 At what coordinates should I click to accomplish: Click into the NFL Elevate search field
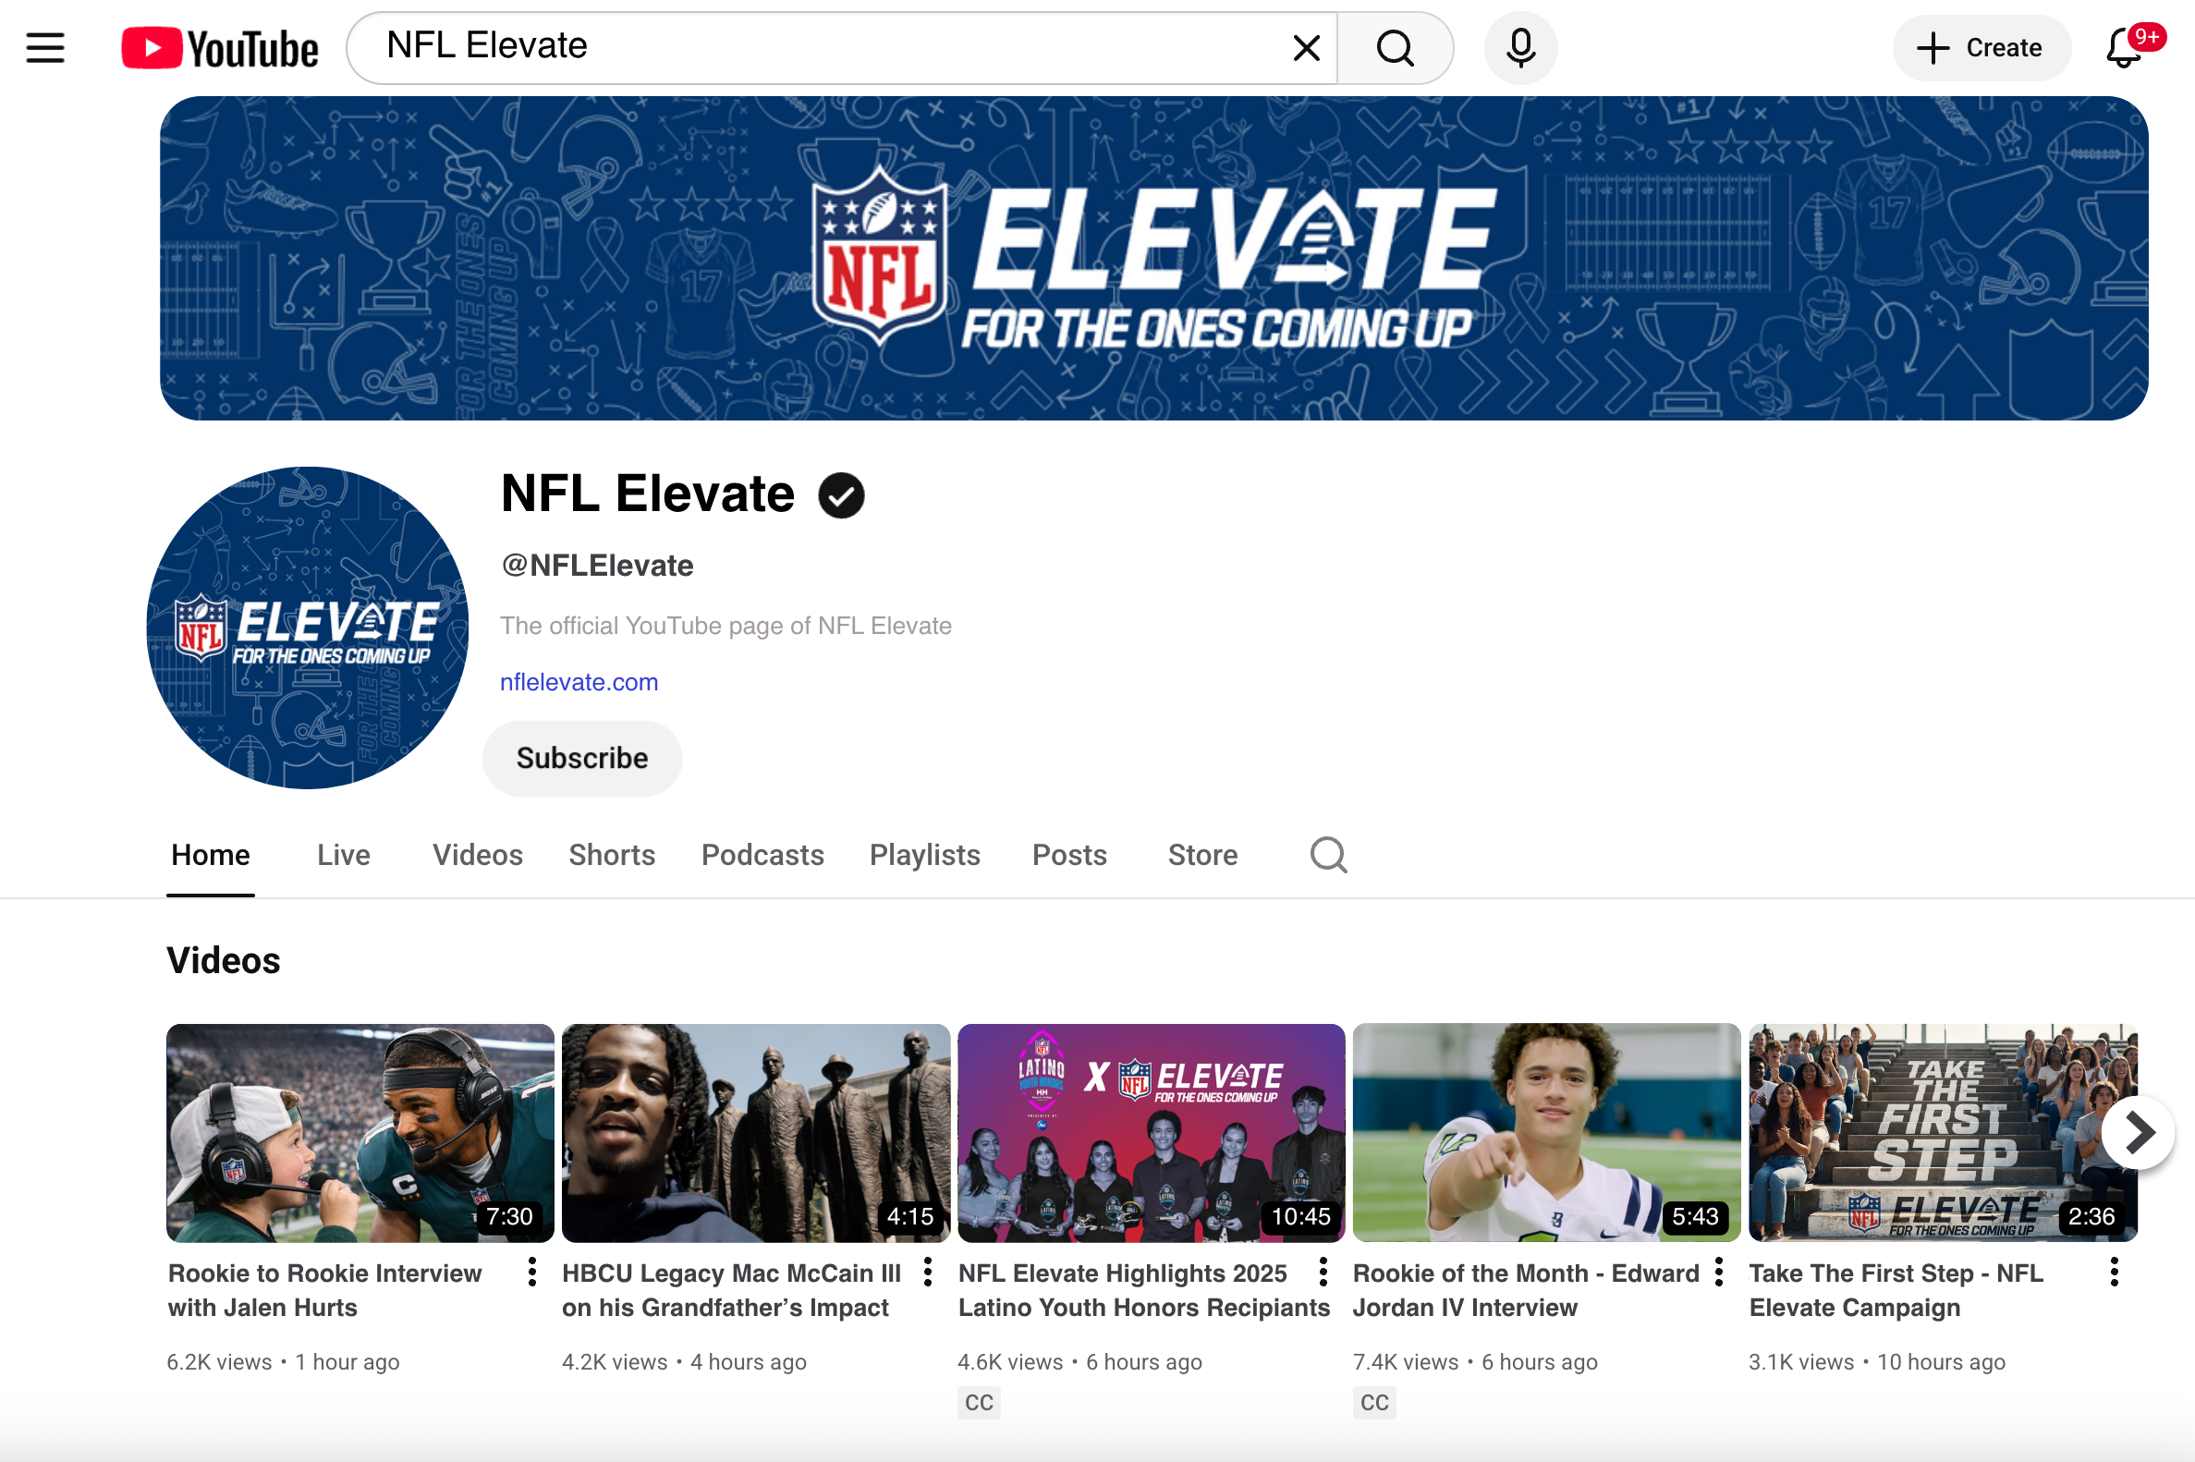pyautogui.click(x=821, y=47)
